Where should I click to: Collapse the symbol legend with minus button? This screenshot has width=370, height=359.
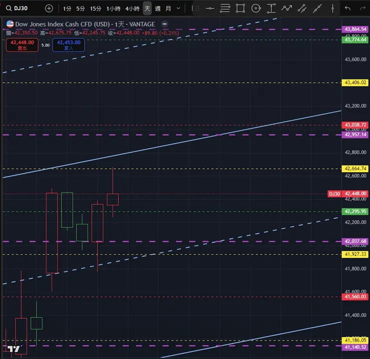click(164, 24)
